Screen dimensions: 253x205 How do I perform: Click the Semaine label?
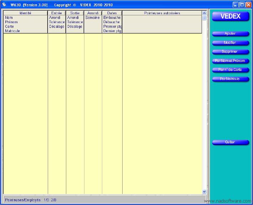pyautogui.click(x=92, y=17)
